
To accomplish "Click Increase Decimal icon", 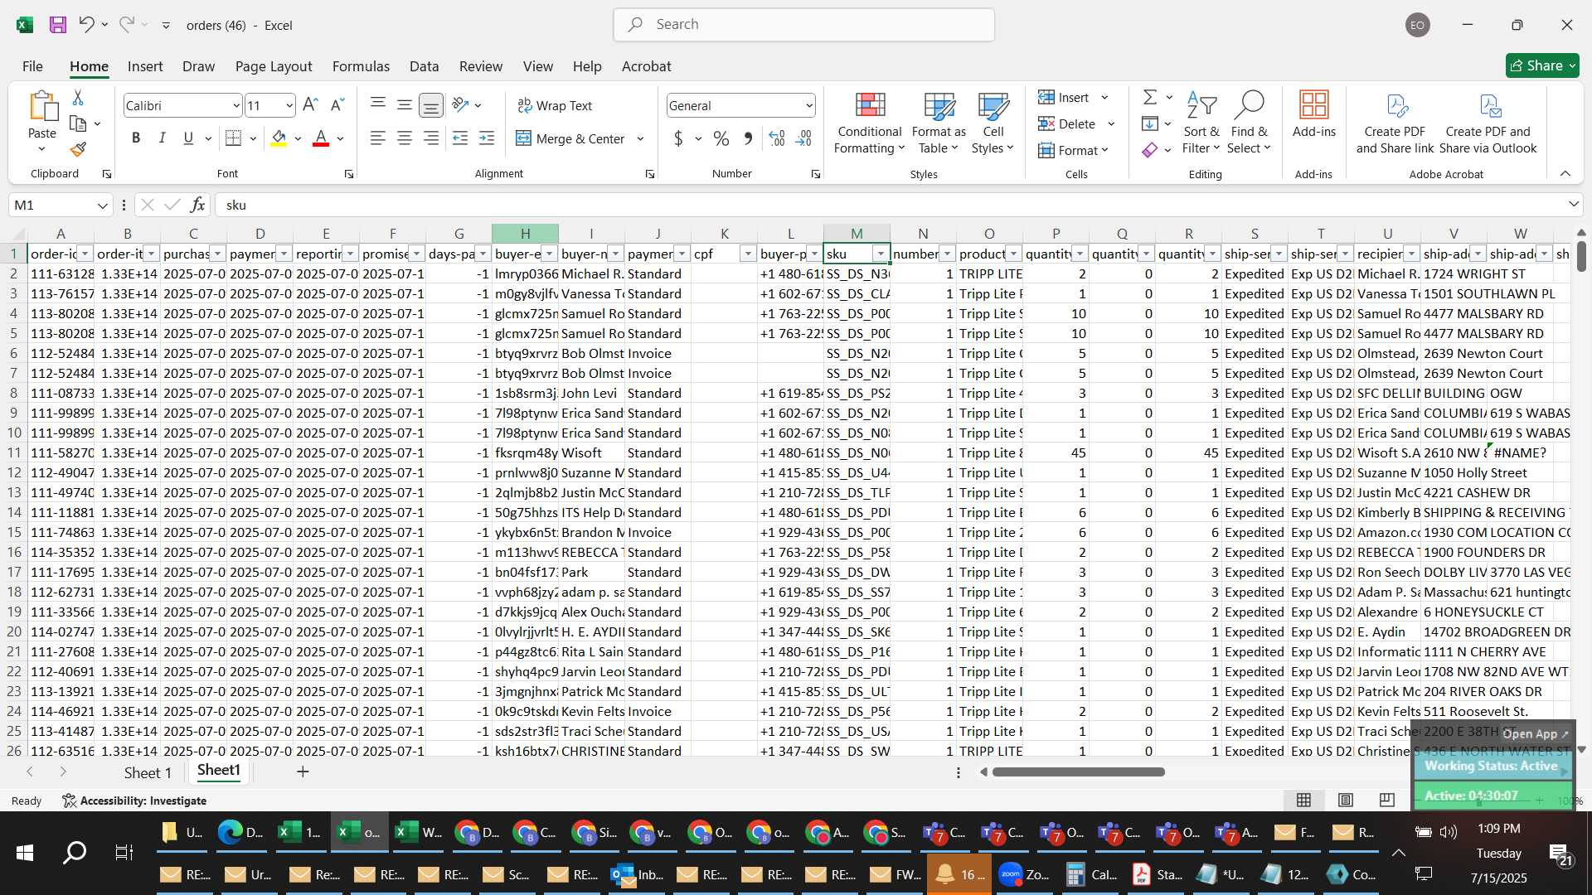I will pos(777,138).
